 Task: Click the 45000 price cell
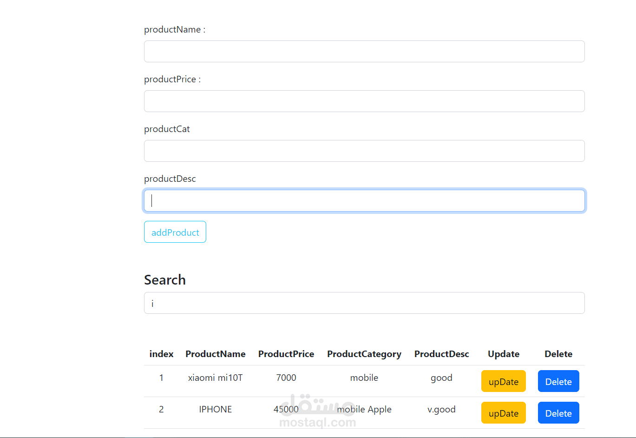(286, 409)
